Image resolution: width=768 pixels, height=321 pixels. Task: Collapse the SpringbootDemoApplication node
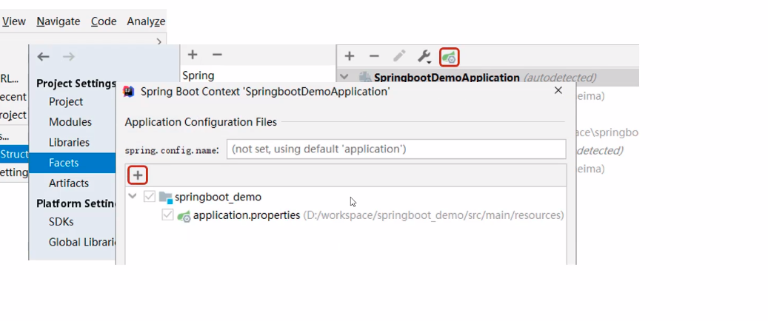(x=344, y=77)
